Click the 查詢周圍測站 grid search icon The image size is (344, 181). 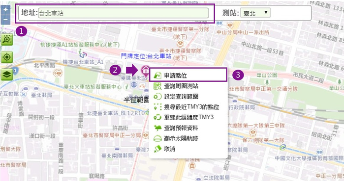click(157, 86)
